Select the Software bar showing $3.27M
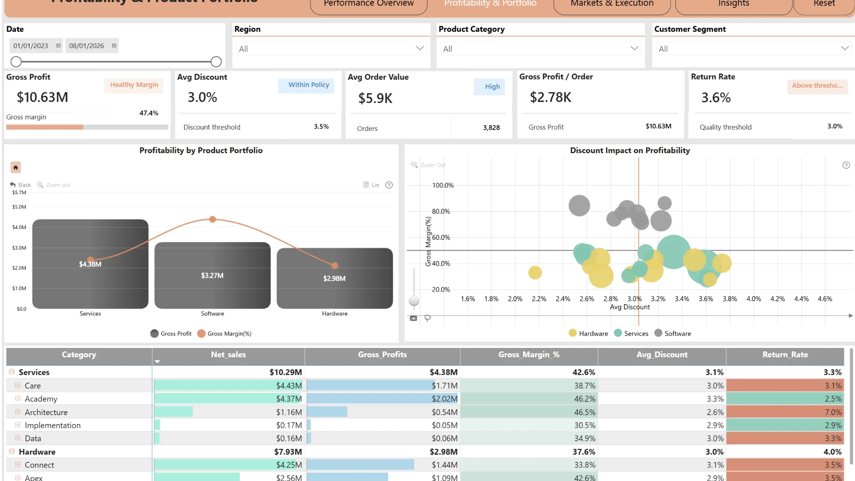This screenshot has height=481, width=855. (x=212, y=275)
